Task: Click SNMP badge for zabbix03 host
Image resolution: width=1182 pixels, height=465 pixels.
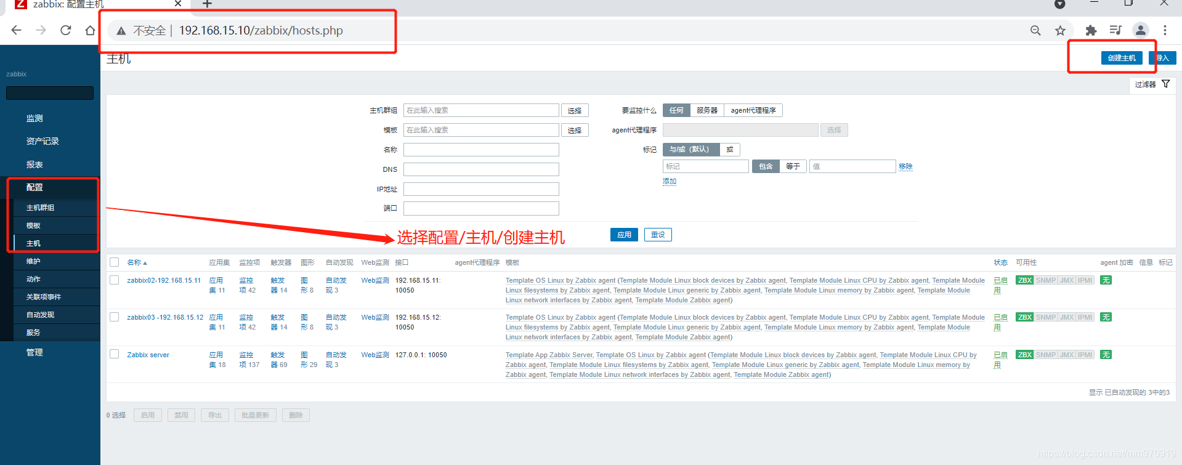Action: 1046,317
